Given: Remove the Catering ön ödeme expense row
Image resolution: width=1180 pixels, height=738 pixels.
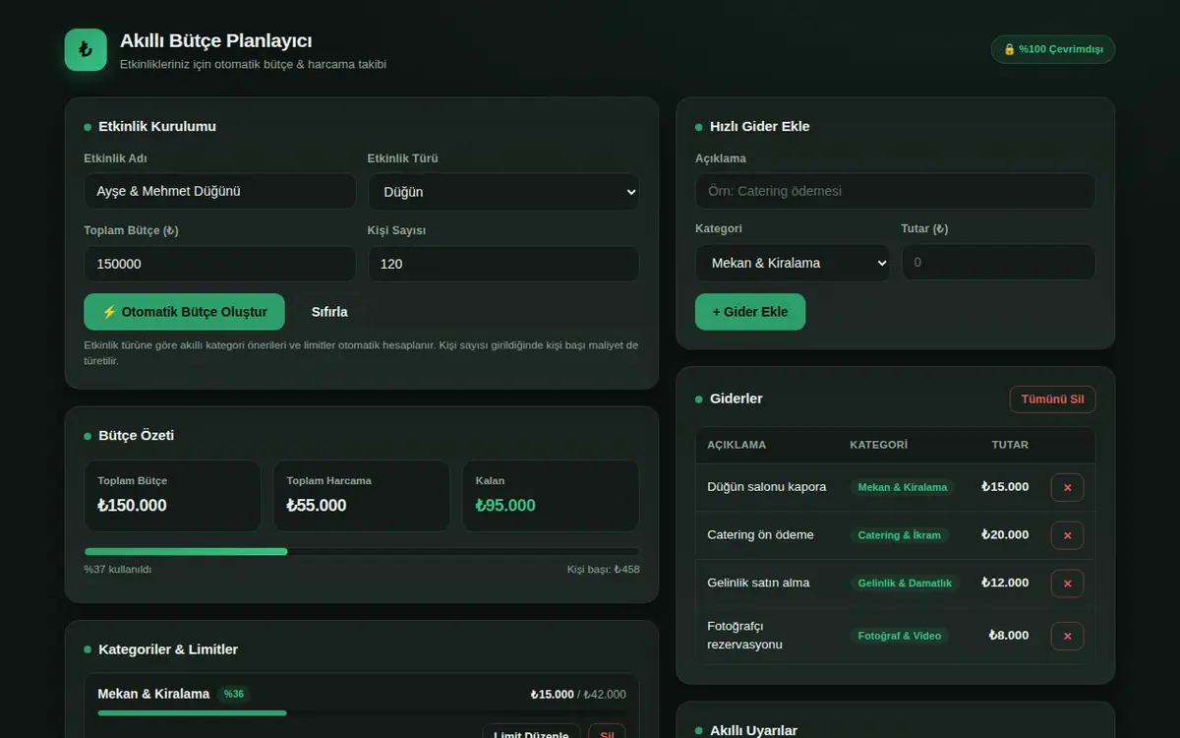Looking at the screenshot, I should point(1067,535).
